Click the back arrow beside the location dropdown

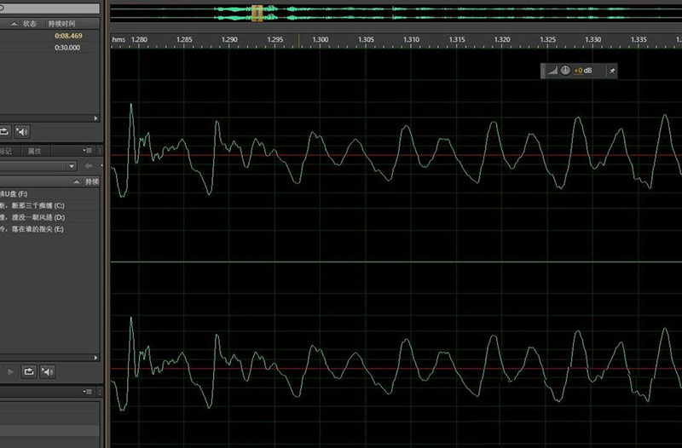click(x=88, y=165)
